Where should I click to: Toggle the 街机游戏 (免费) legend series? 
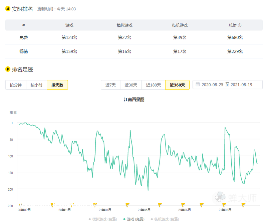click(164, 219)
